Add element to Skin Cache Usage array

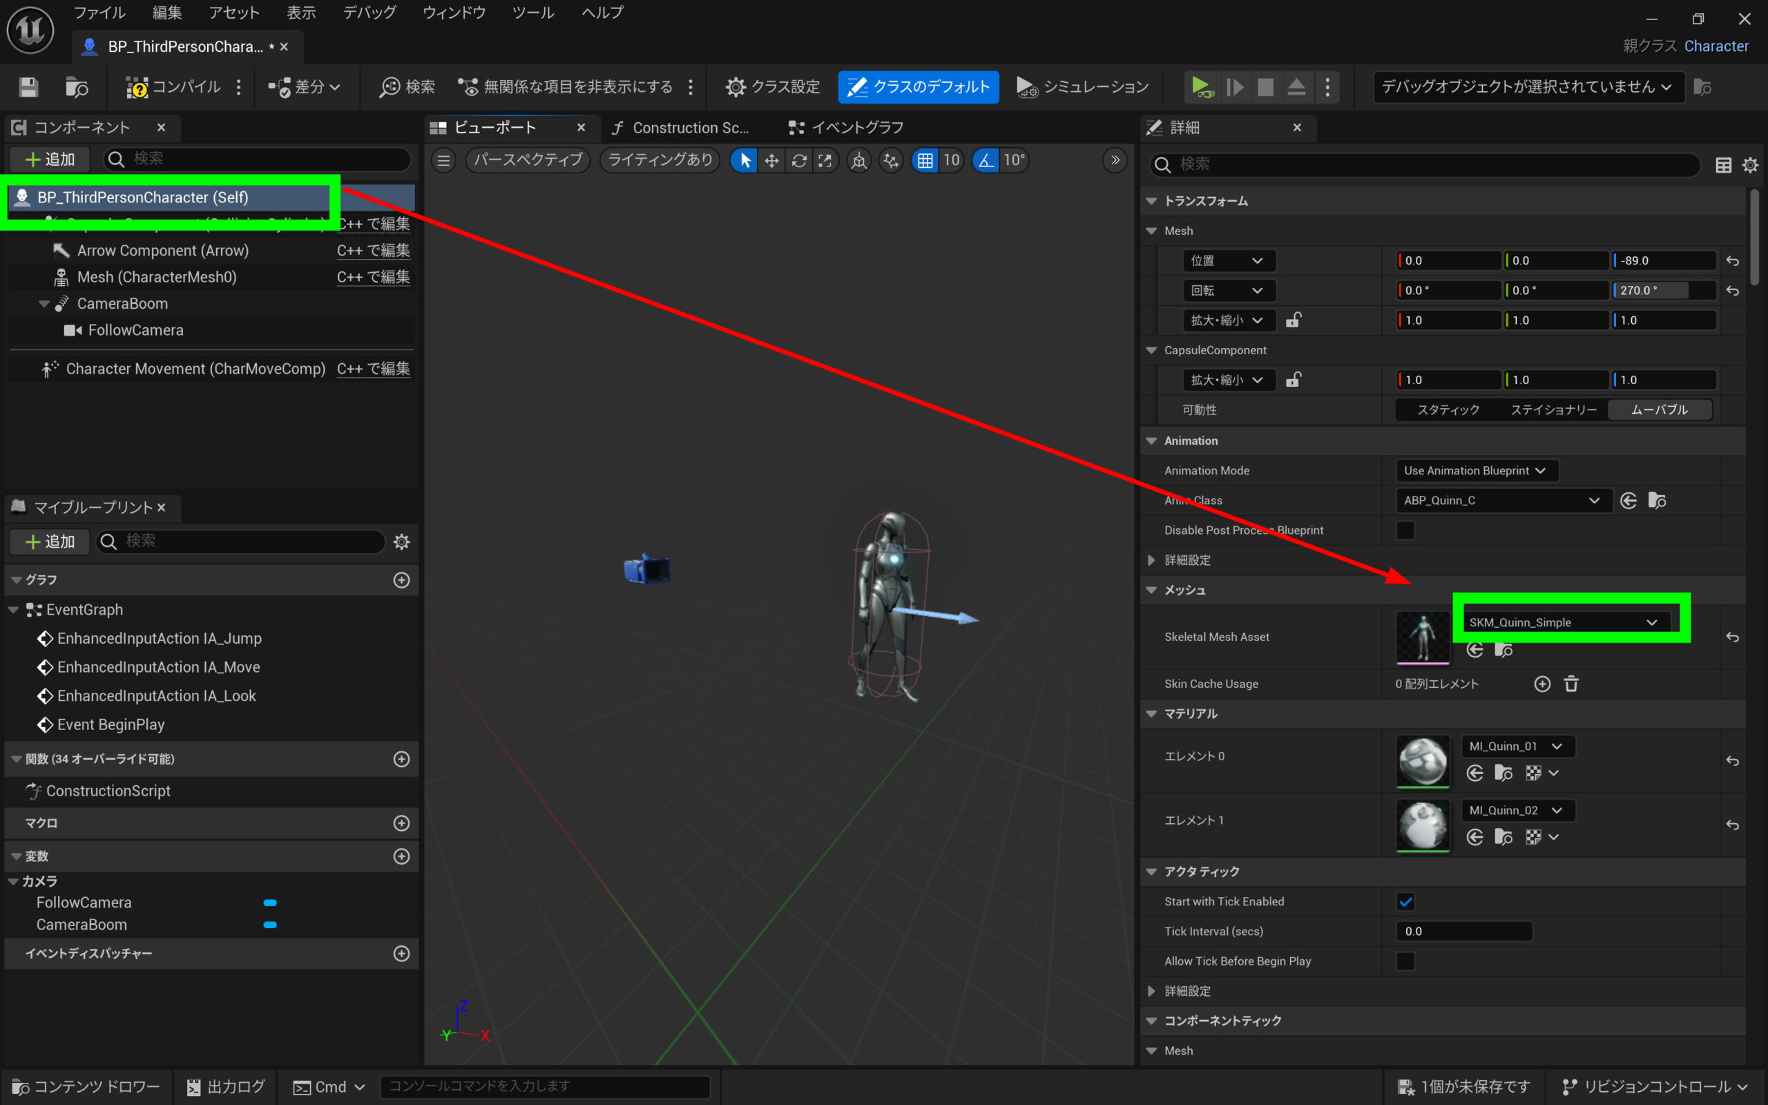(1541, 684)
